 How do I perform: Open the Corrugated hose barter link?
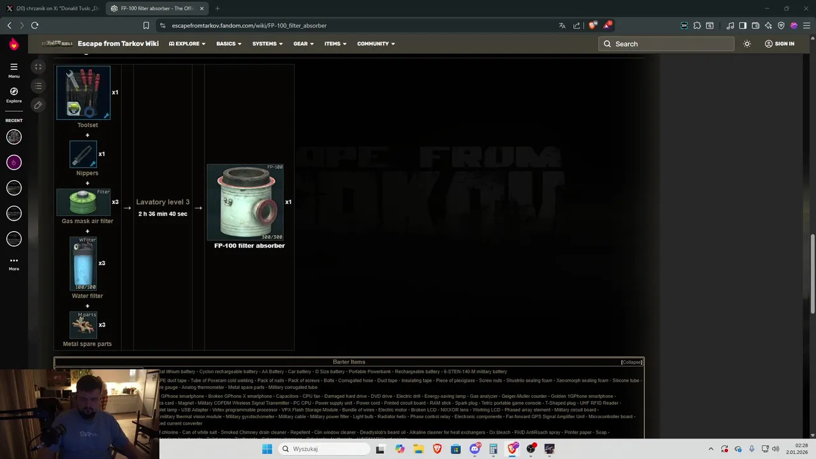pyautogui.click(x=356, y=381)
